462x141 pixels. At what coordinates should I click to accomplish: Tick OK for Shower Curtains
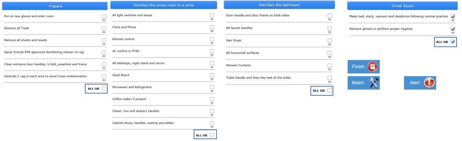(x=330, y=66)
